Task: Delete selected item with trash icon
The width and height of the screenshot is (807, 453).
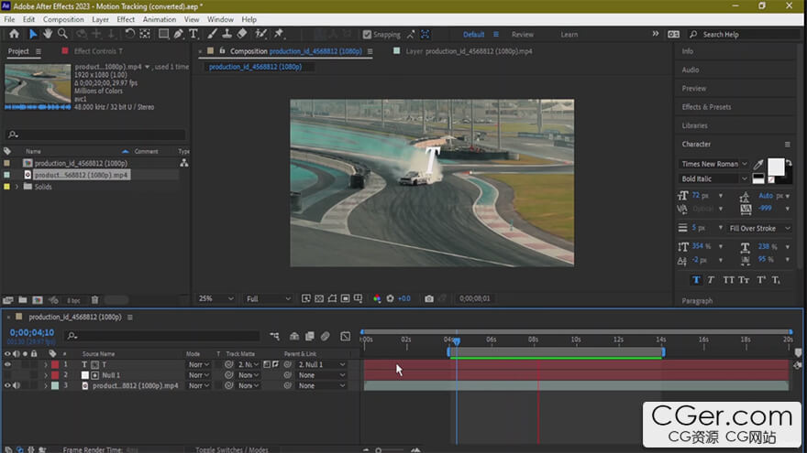Action: pos(94,300)
